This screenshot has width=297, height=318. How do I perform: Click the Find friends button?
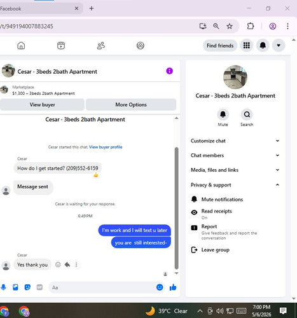tap(220, 46)
